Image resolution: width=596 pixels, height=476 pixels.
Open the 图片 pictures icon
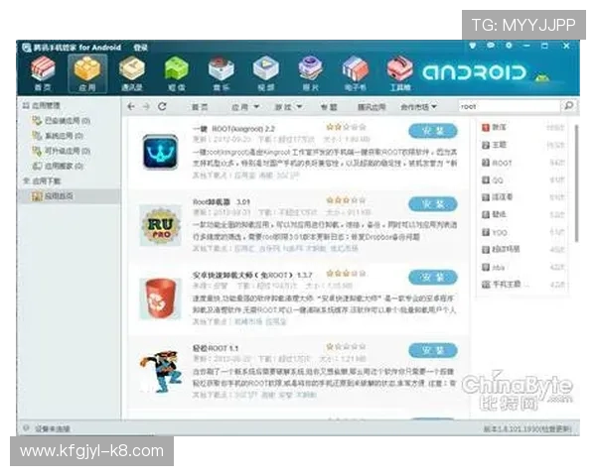pos(311,72)
